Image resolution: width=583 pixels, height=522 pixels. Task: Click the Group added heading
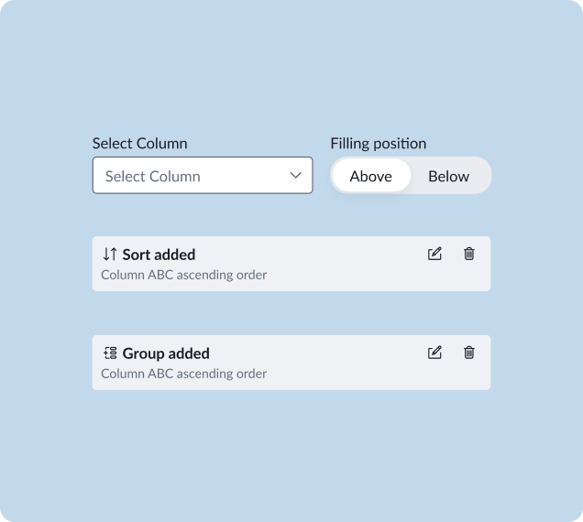(x=166, y=353)
